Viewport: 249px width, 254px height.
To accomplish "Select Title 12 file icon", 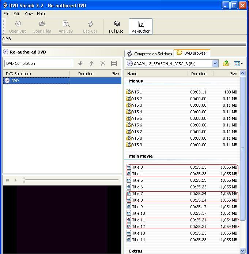I will pos(129,227).
